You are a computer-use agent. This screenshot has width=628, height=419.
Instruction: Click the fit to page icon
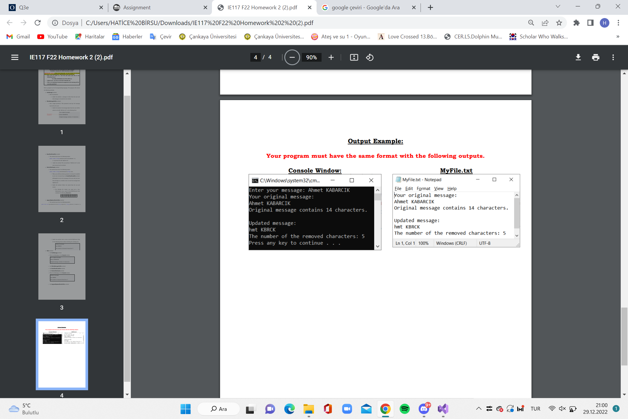(354, 57)
